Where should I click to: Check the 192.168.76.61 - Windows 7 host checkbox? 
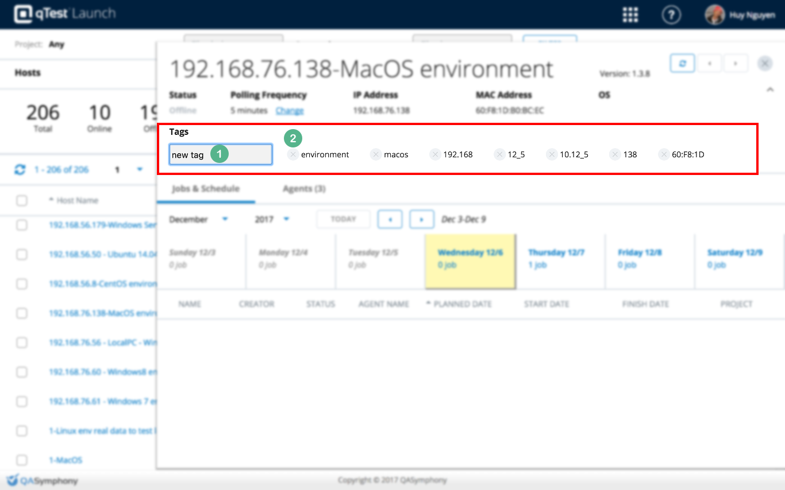coord(22,401)
